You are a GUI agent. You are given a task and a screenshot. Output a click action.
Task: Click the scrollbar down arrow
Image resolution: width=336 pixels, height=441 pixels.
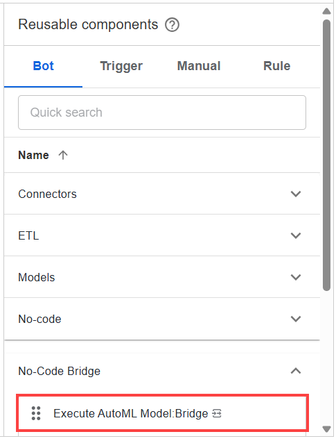pos(326,429)
